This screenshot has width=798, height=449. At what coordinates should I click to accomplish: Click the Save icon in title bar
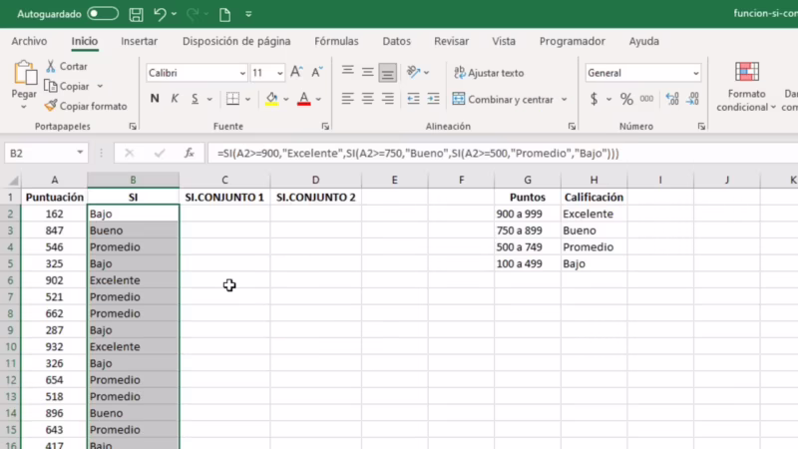pyautogui.click(x=136, y=15)
